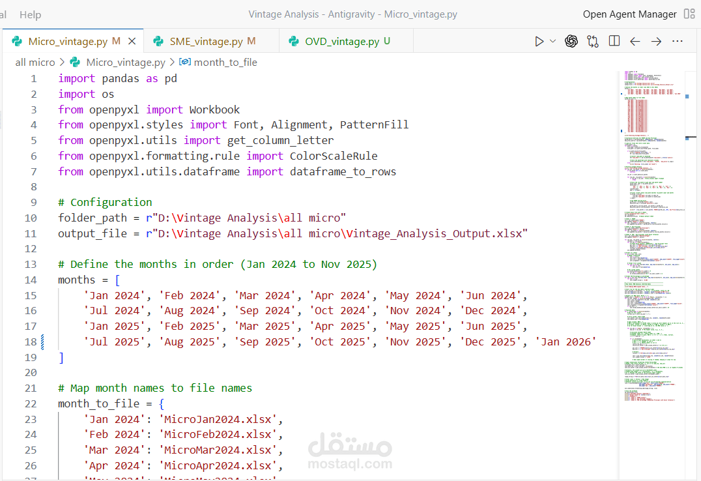Click 'ColorScaleRule' on line 6

334,156
